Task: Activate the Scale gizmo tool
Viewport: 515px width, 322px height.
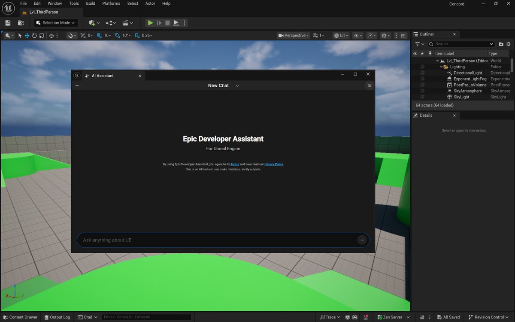Action: 41,36
